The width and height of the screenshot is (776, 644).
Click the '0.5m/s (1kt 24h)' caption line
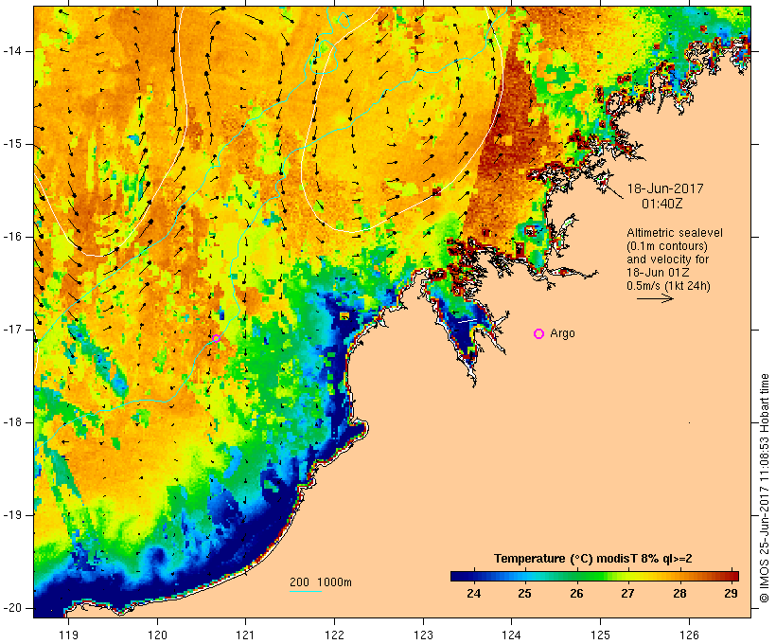coord(668,286)
